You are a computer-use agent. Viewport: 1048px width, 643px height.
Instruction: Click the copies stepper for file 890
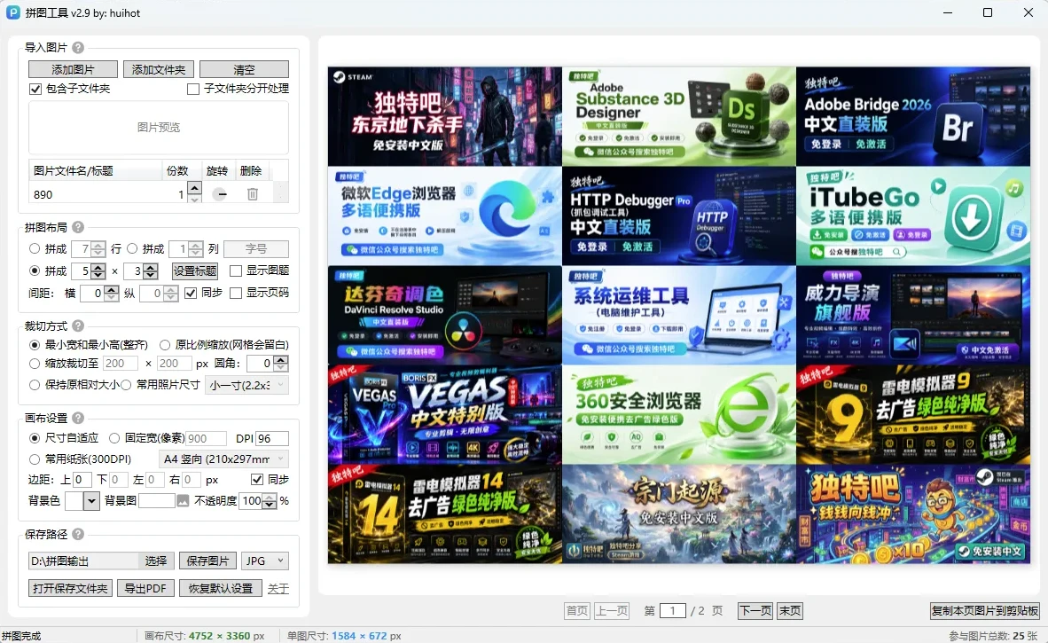(x=194, y=192)
